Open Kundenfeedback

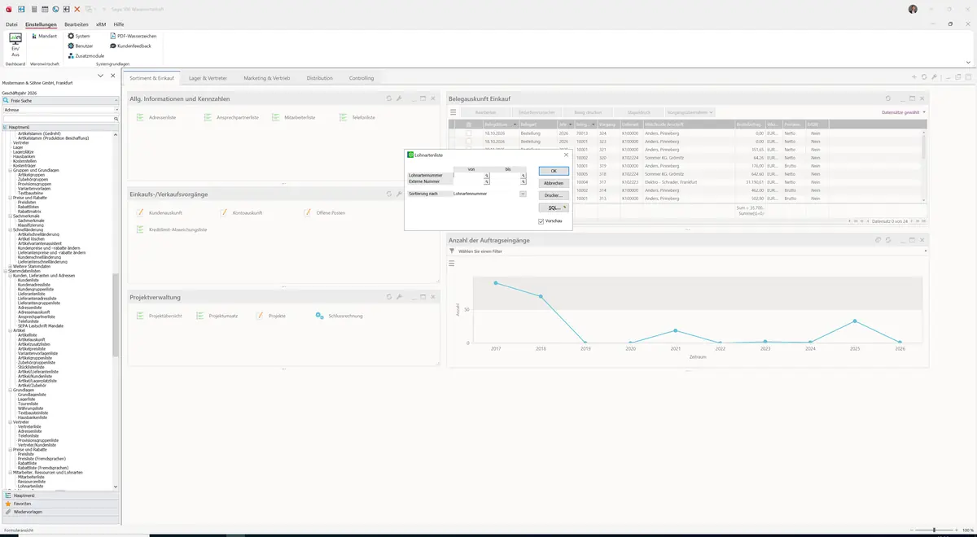click(x=130, y=46)
